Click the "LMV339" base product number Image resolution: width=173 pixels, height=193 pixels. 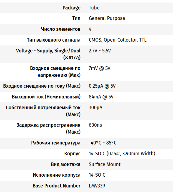coord(97,186)
